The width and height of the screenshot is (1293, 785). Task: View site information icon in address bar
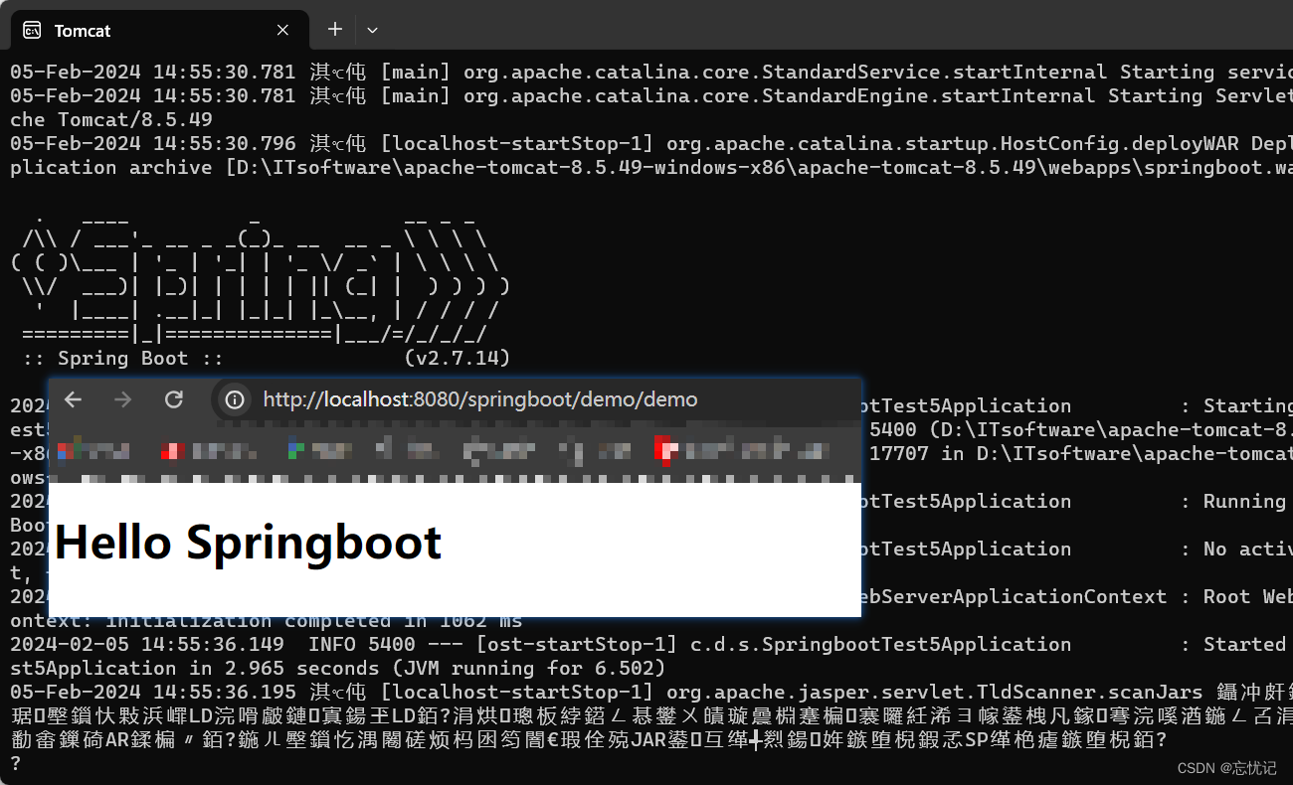click(235, 399)
